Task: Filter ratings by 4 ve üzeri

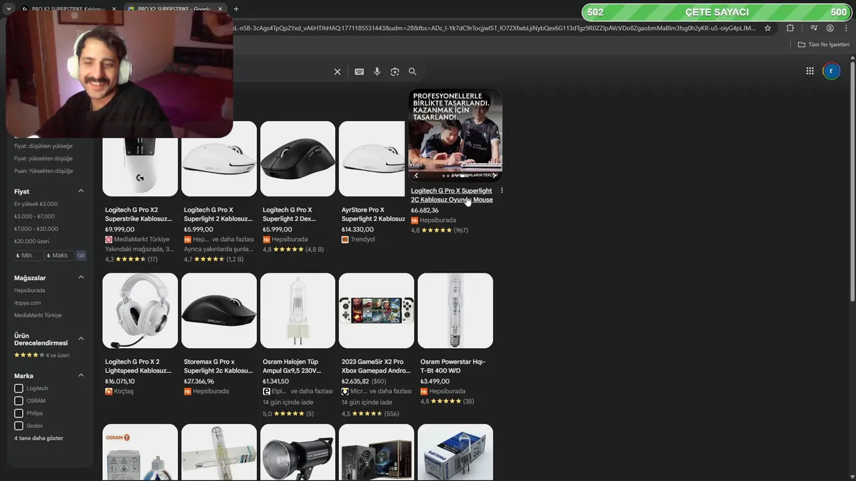Action: pos(41,355)
